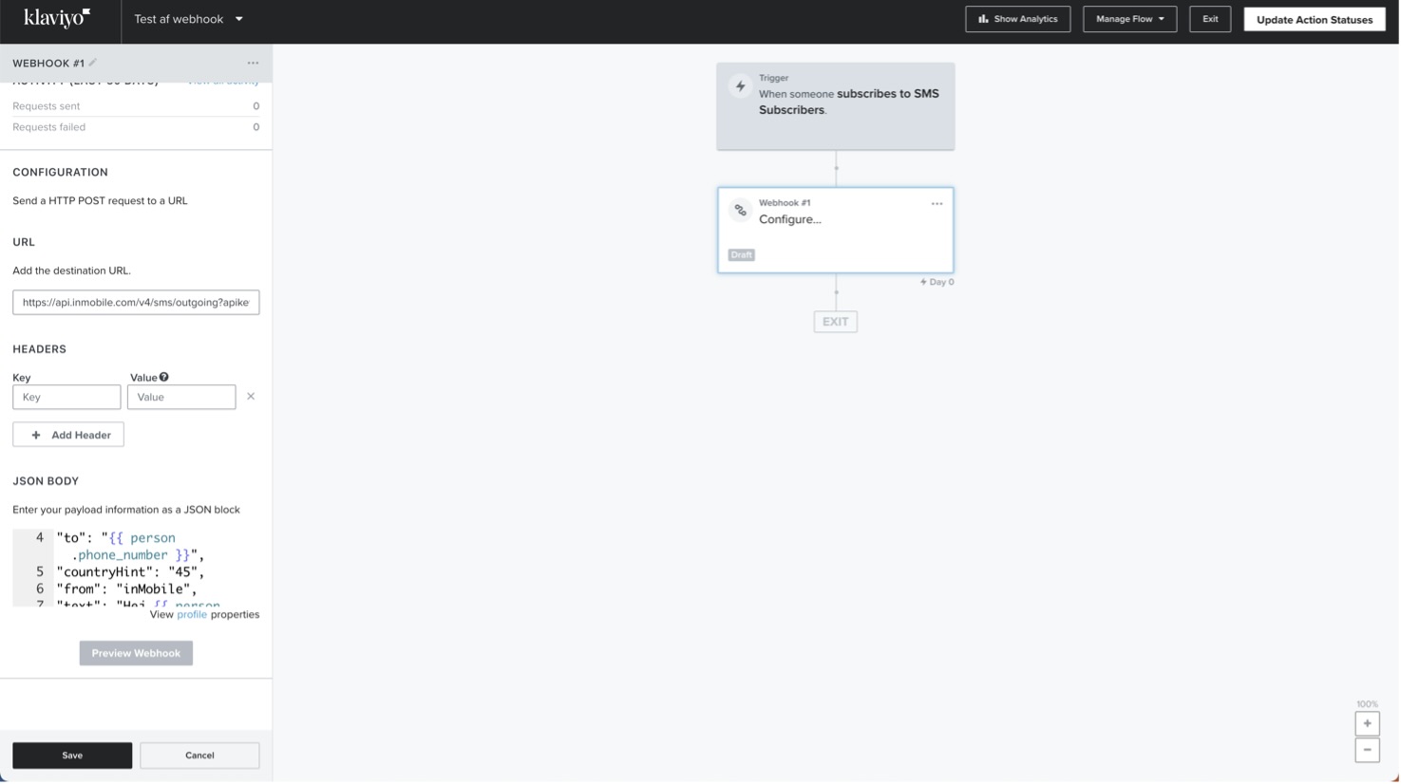Zoom in canvas with plus button

point(1368,724)
